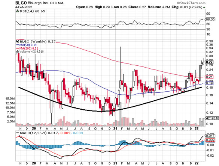Click the 0.16 price axis label
The height and width of the screenshot is (166, 219).
(x=209, y=95)
